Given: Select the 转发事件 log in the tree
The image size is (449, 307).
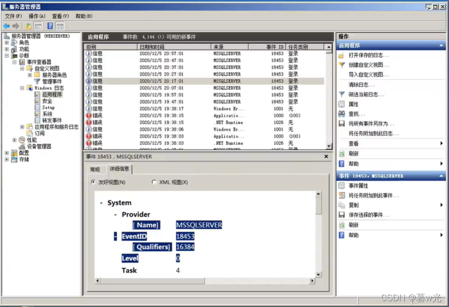Looking at the screenshot, I should point(52,120).
